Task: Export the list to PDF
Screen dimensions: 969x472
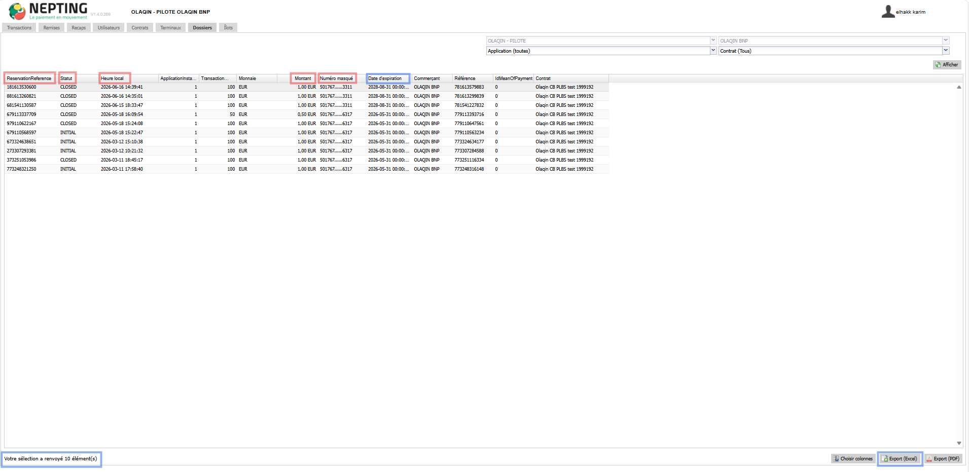Action: (x=943, y=459)
